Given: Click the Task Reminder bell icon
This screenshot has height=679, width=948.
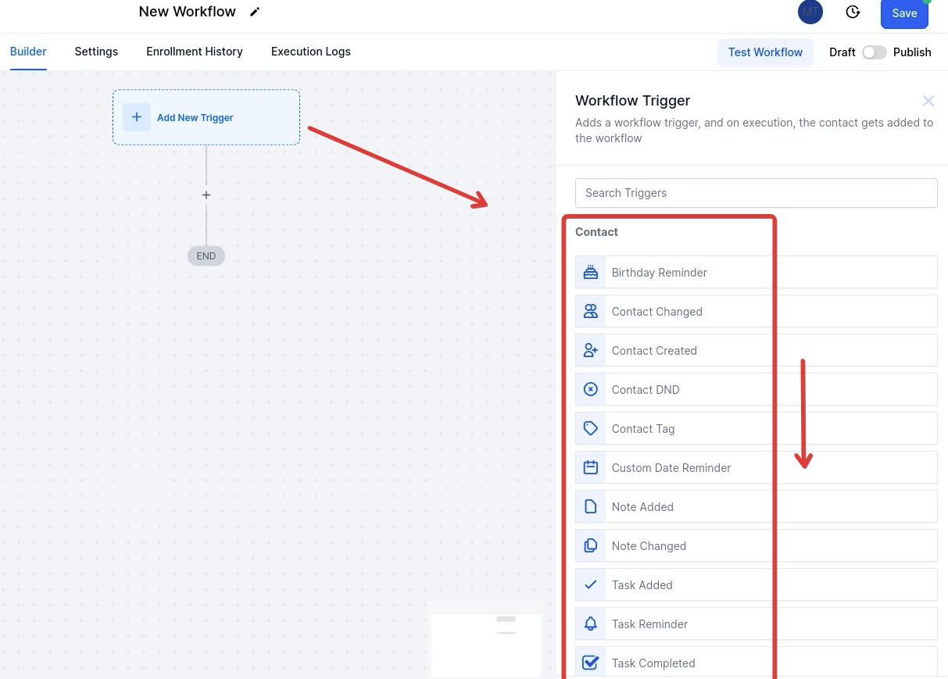Looking at the screenshot, I should point(591,624).
